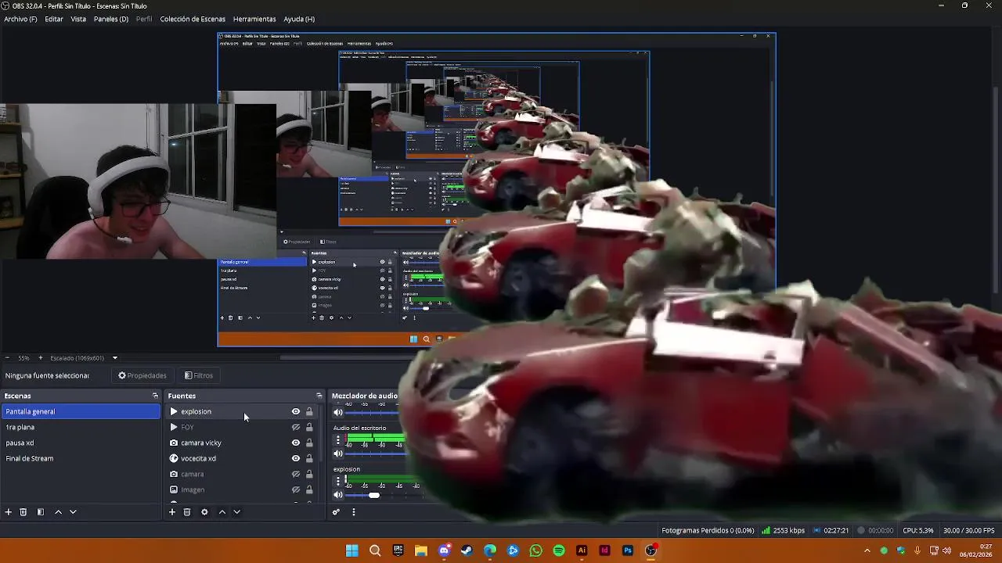1002x563 pixels.
Task: Open Paneles menu
Action: pyautogui.click(x=111, y=19)
